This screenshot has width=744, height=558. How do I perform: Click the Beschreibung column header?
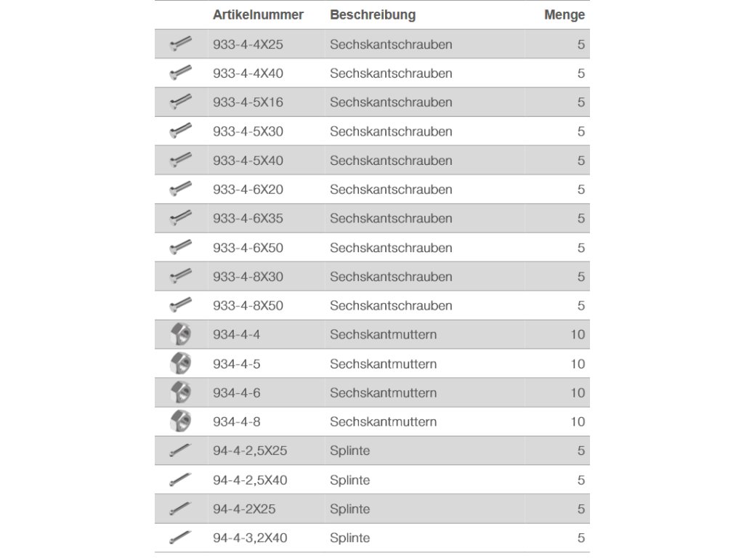[x=373, y=15]
